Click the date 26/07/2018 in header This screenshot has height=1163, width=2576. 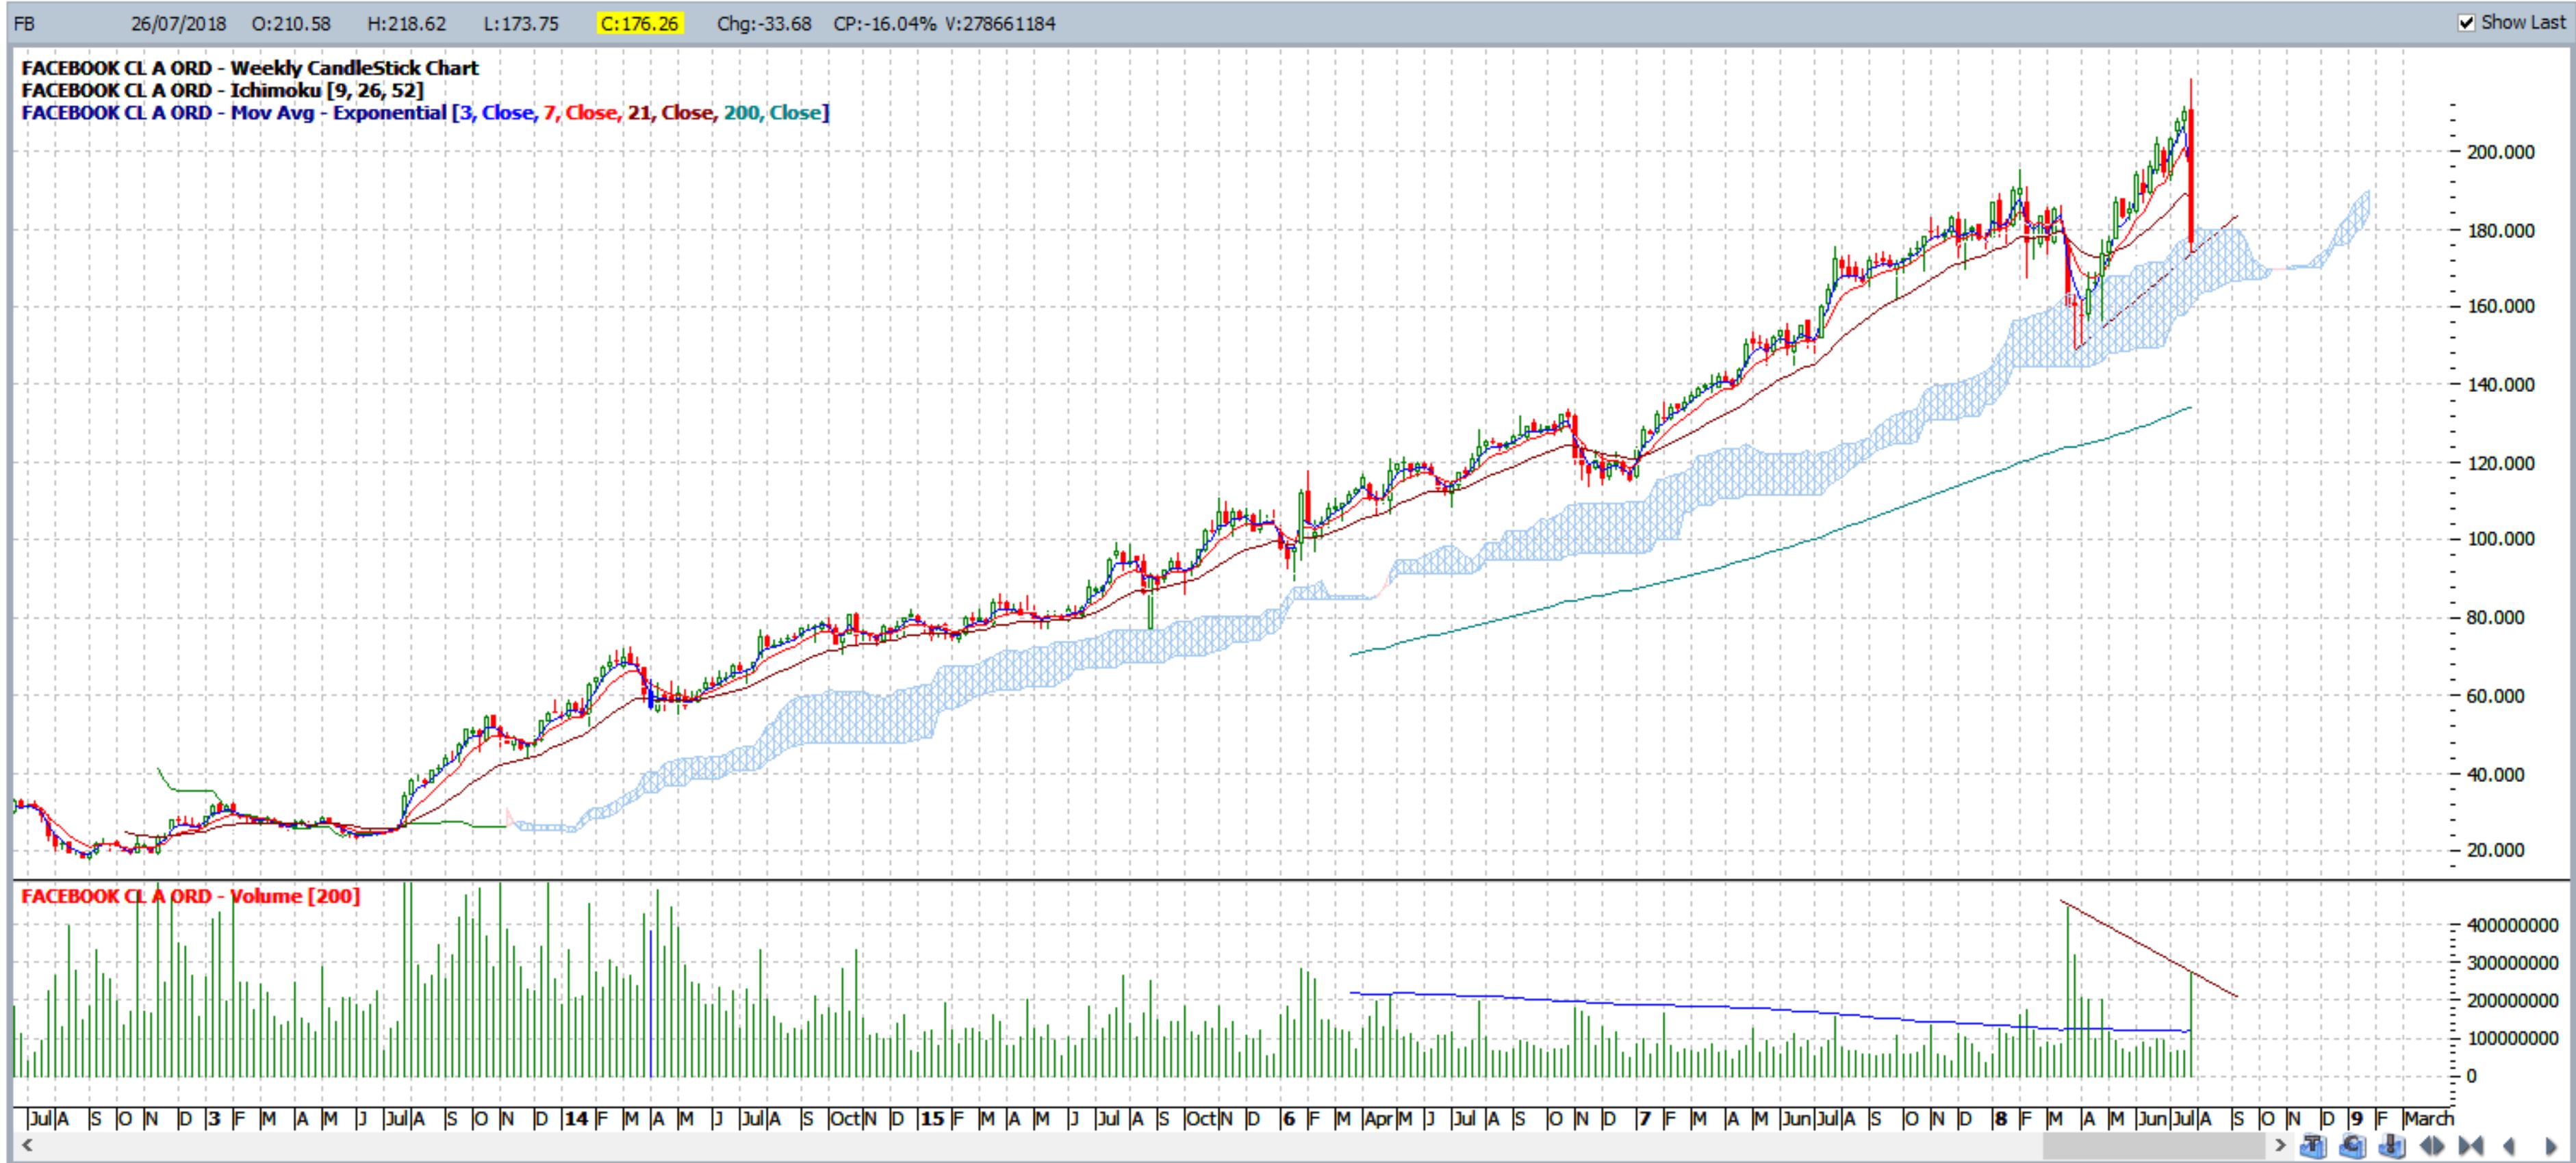[178, 23]
